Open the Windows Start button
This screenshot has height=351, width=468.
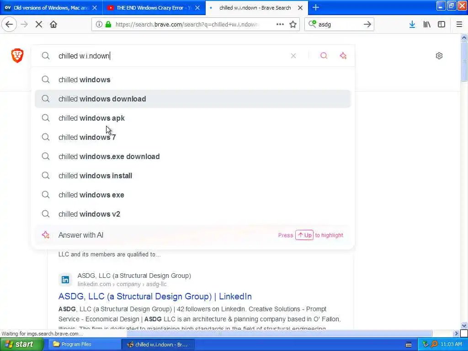tap(21, 344)
